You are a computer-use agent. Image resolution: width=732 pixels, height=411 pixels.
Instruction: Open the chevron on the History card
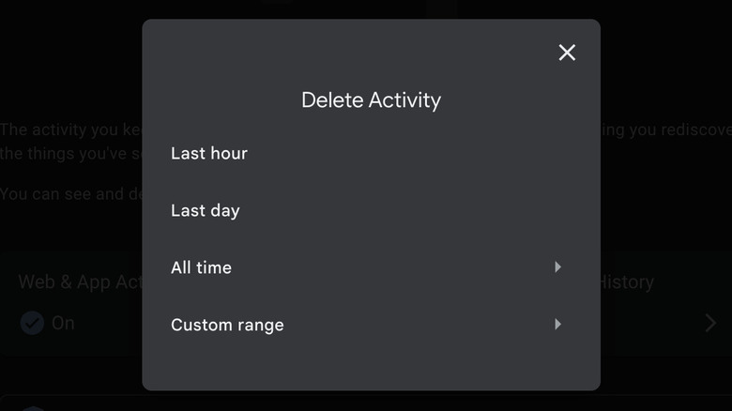point(711,324)
